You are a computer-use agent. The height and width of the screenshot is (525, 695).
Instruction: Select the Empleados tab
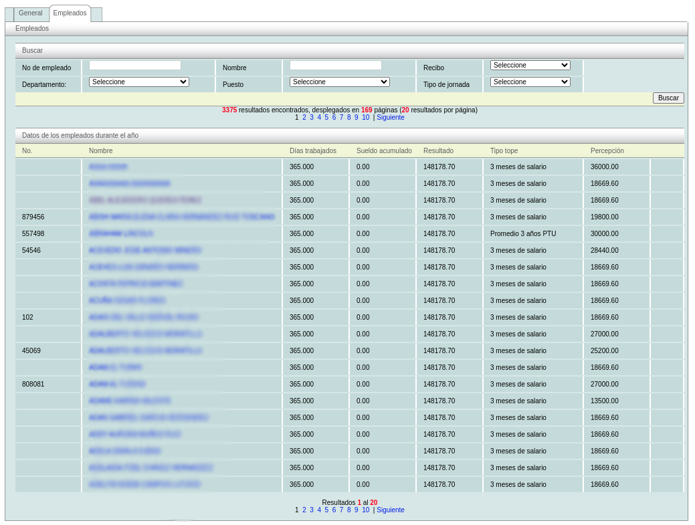(70, 13)
